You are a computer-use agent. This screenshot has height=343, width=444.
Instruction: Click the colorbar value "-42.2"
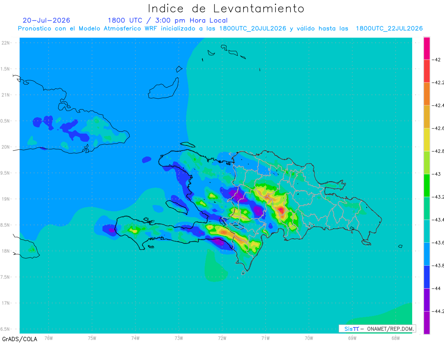[438, 83]
